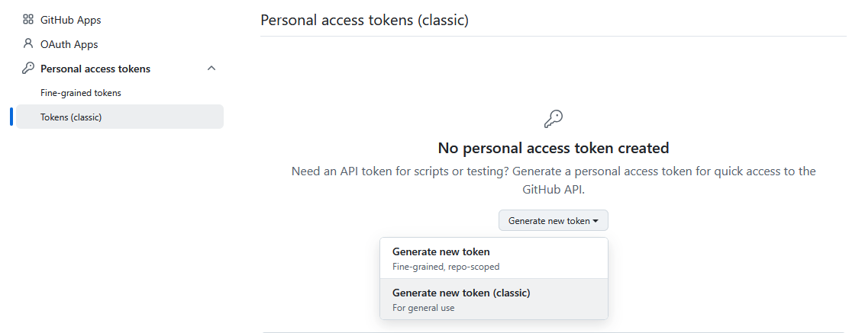
Task: Click the No personal access token created heading
Action: pyautogui.click(x=554, y=148)
